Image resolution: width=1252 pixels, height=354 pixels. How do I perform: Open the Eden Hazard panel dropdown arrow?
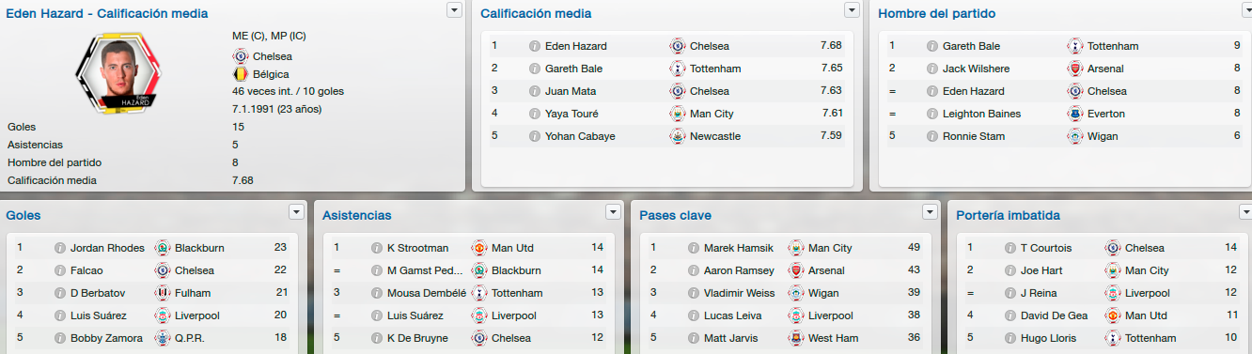tap(455, 9)
